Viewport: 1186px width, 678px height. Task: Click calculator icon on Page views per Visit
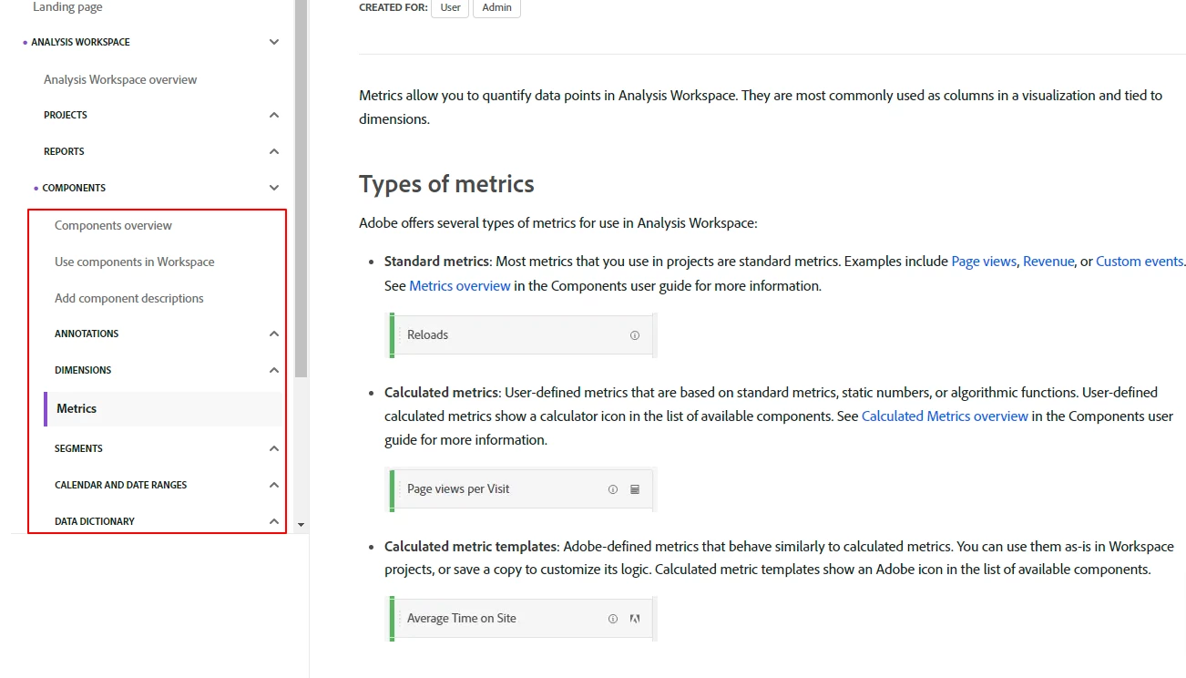click(635, 489)
